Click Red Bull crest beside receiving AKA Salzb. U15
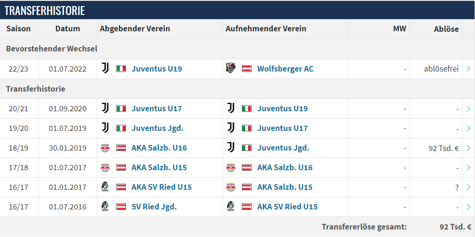Image resolution: width=475 pixels, height=237 pixels. pos(231,187)
